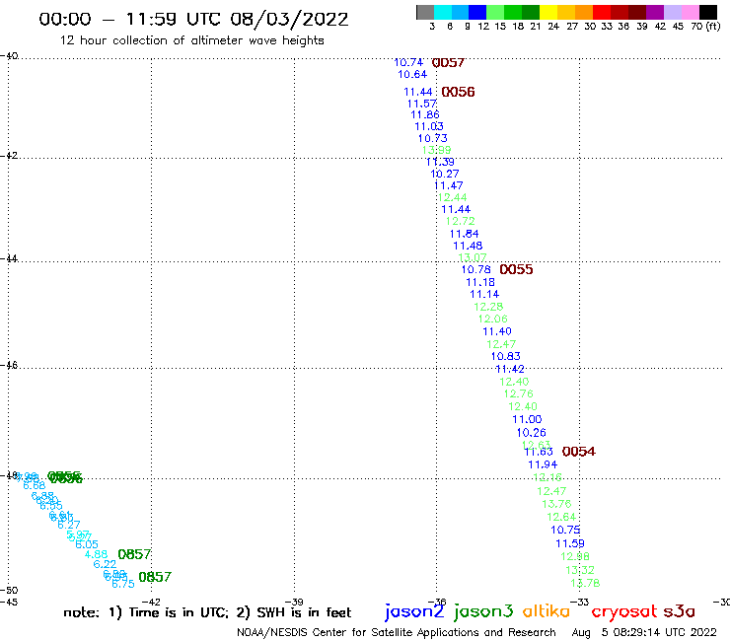Select the 12.06 wave height reading
This screenshot has height=641, width=730.
click(x=492, y=320)
